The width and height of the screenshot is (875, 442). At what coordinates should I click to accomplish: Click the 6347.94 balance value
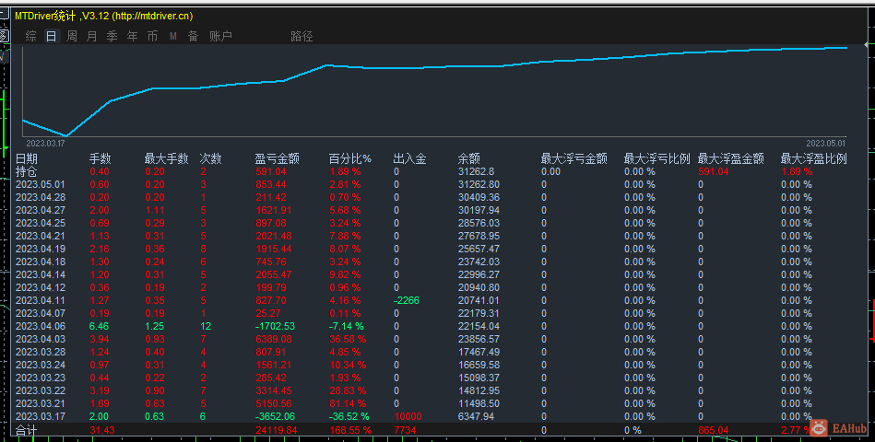click(x=476, y=416)
